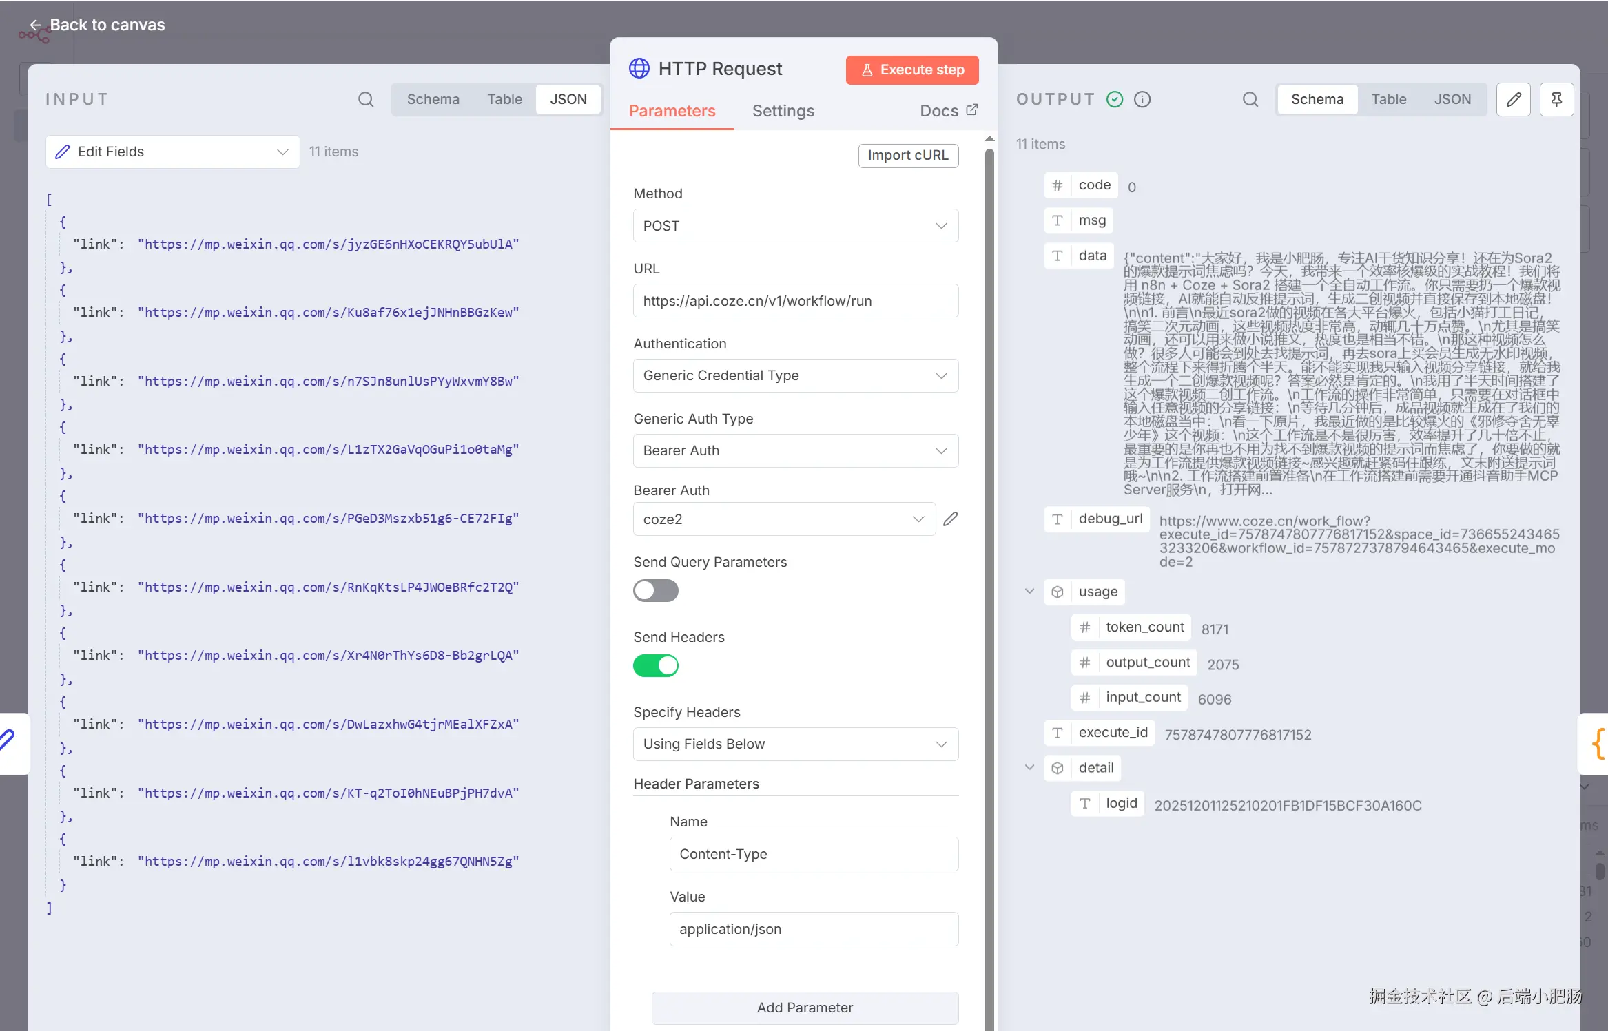Pin the output data

pos(1556,99)
